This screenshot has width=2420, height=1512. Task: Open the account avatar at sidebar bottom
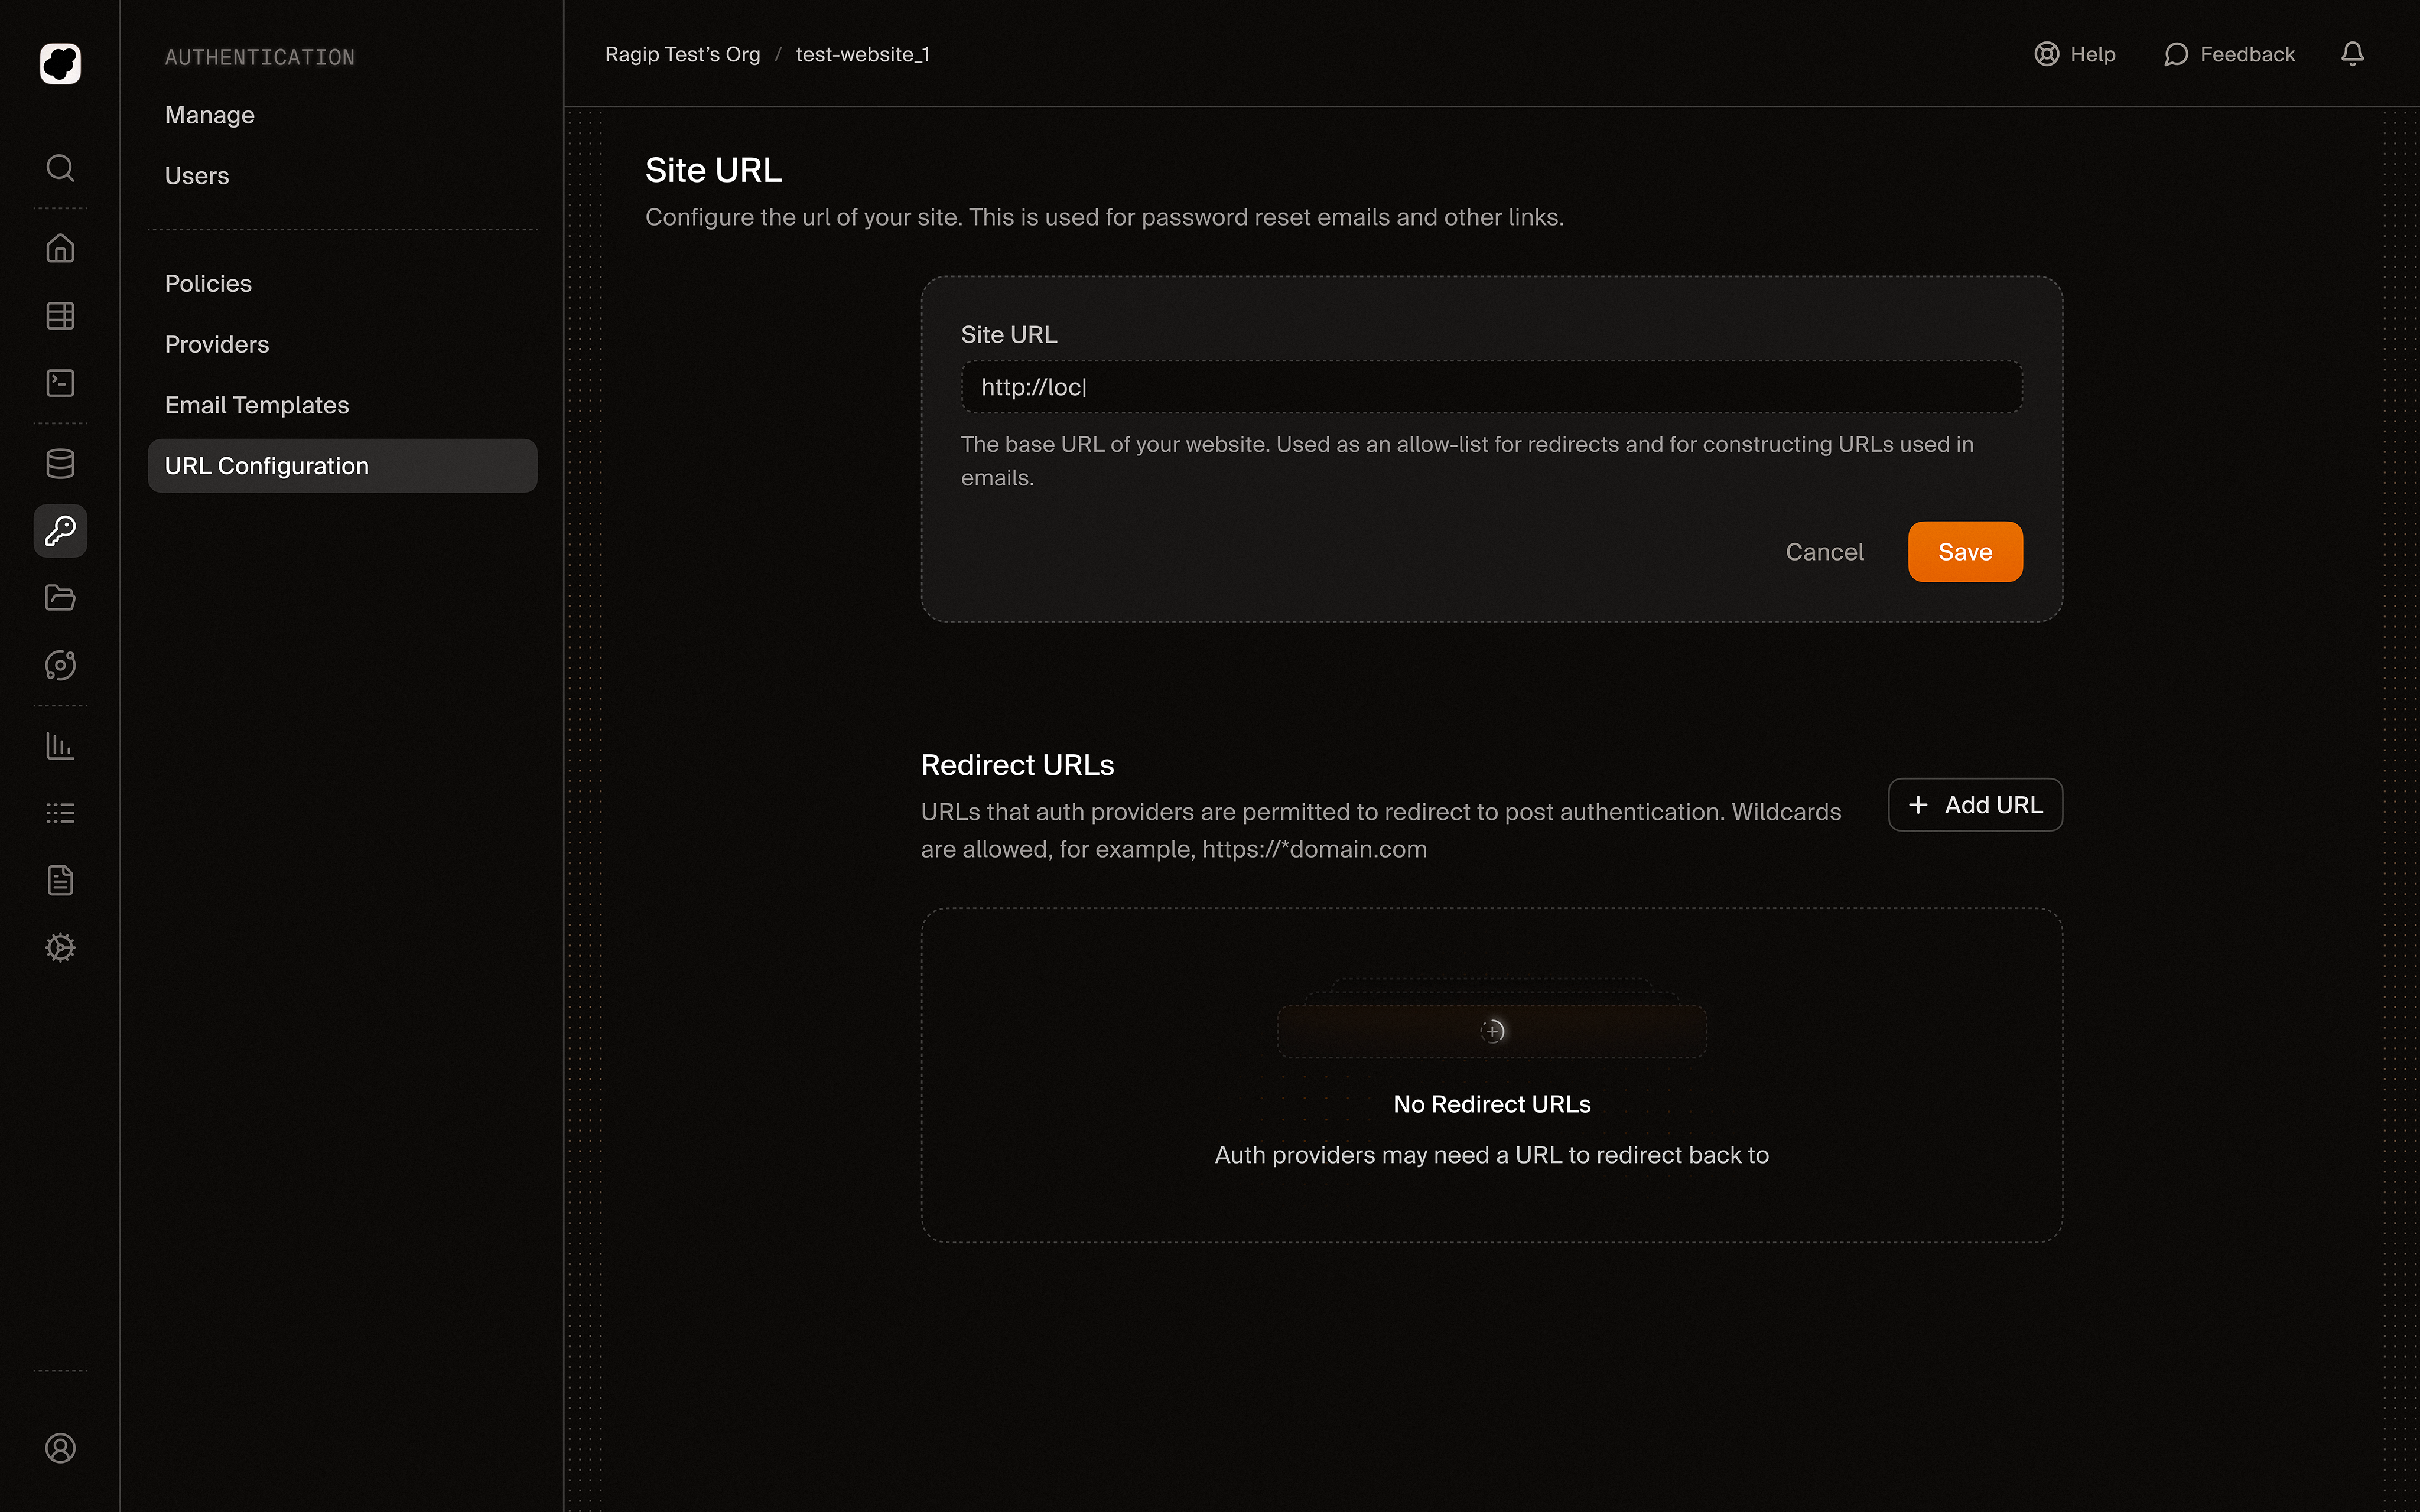60,1448
